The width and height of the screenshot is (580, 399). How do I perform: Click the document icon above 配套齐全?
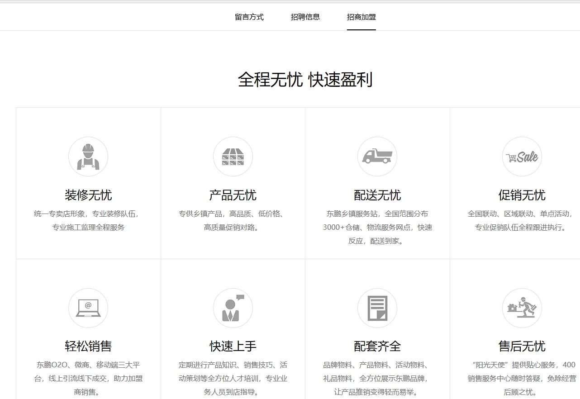point(377,308)
